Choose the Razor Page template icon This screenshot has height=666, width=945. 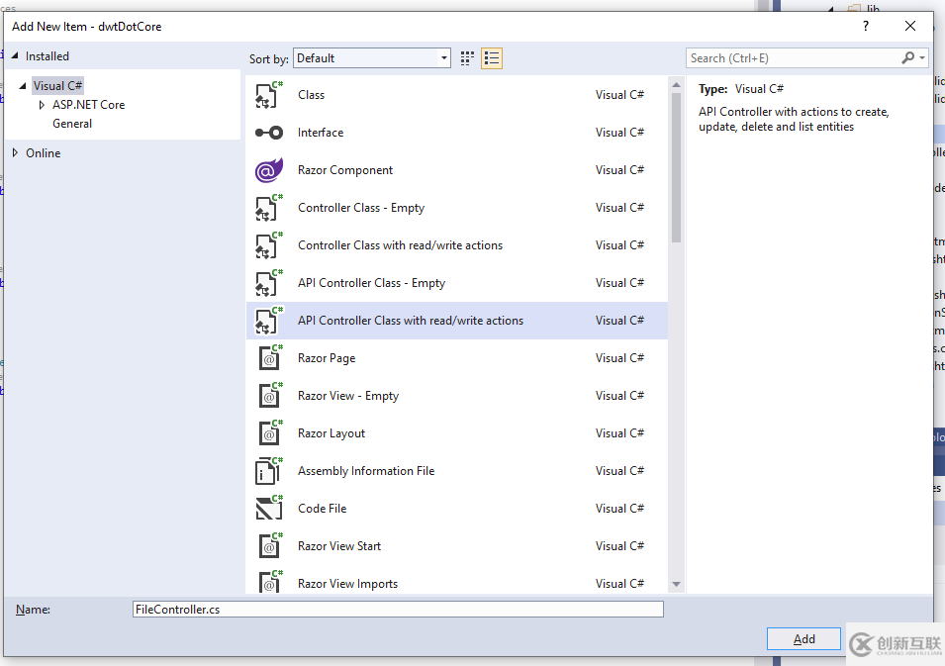click(269, 358)
